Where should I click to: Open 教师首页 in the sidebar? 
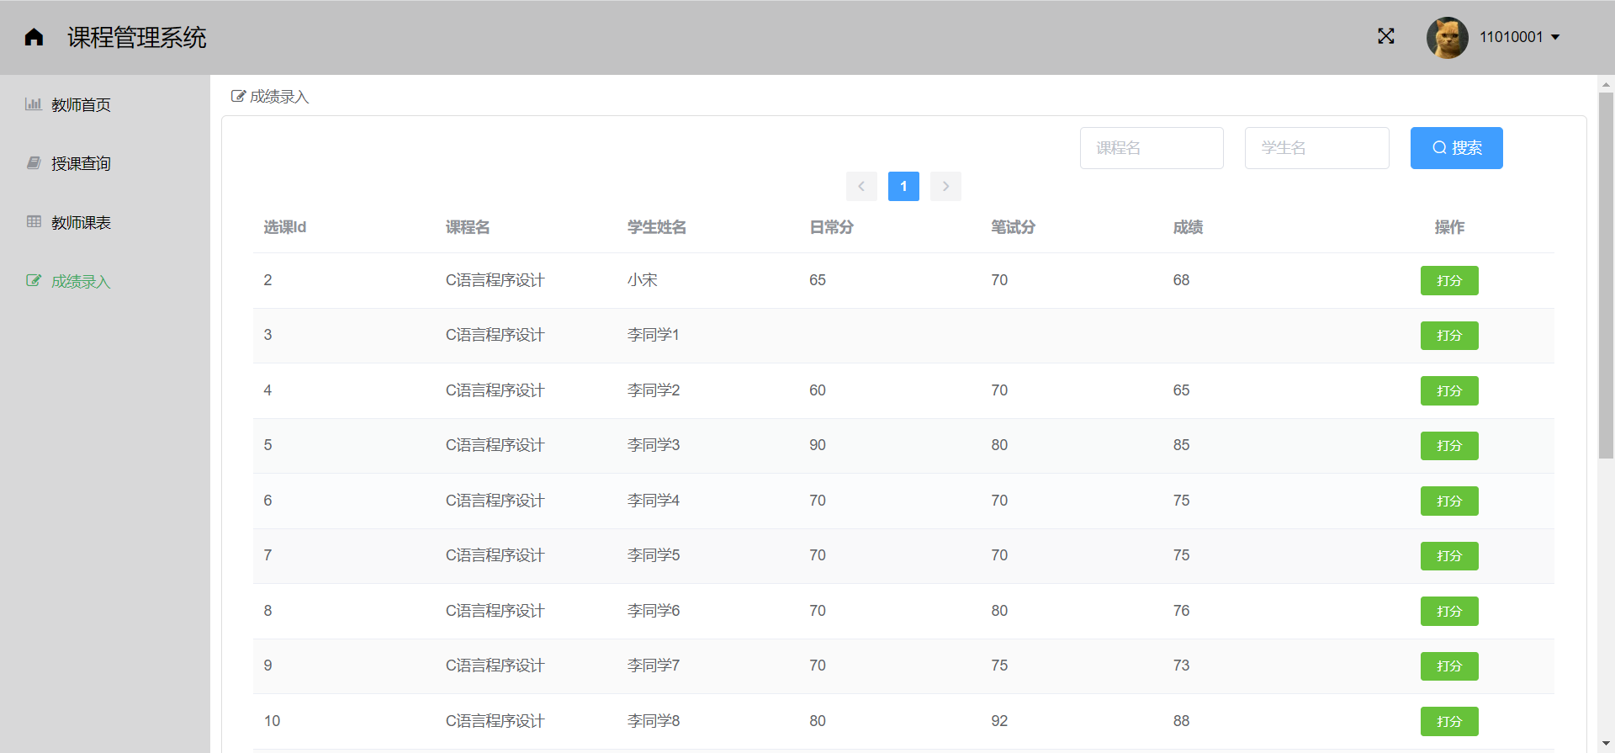[x=81, y=105]
